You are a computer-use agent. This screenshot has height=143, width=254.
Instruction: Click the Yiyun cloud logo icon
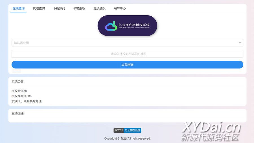(x=111, y=26)
